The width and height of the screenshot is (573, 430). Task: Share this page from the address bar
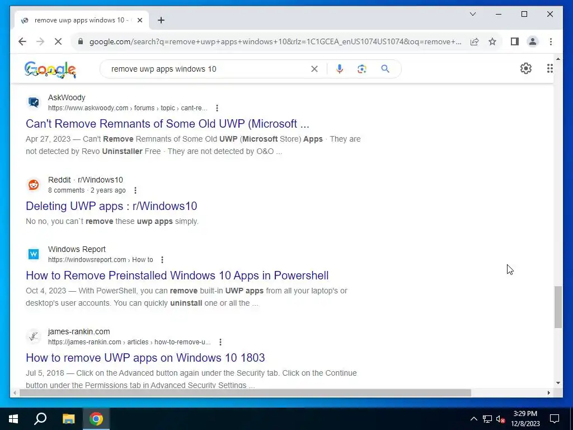[x=475, y=41]
